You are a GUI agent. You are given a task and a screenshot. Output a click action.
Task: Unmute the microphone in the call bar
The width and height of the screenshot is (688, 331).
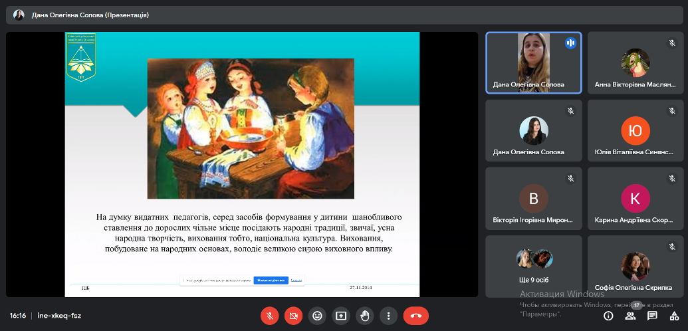(269, 316)
